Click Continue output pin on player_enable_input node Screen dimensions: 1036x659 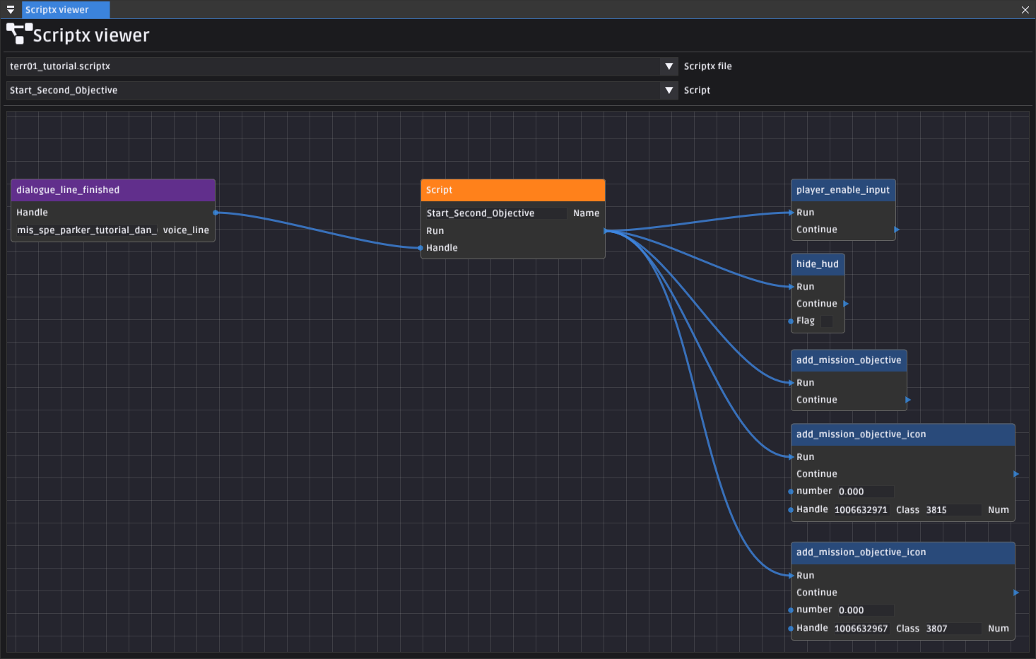[x=897, y=230]
